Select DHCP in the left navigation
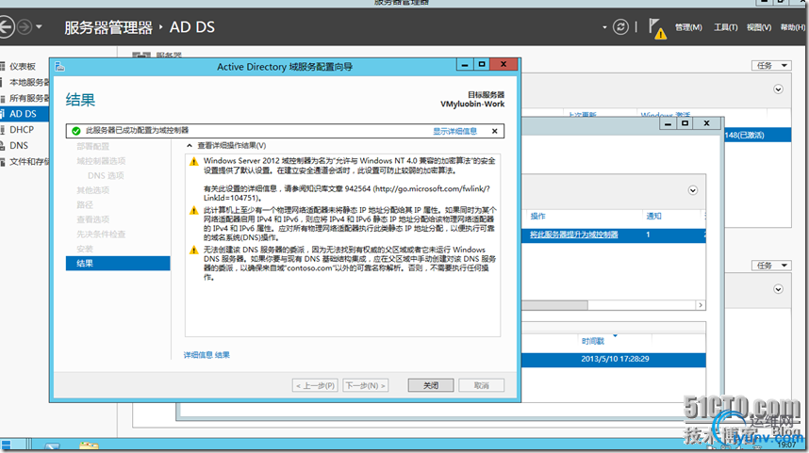This screenshot has width=809, height=453. click(22, 130)
